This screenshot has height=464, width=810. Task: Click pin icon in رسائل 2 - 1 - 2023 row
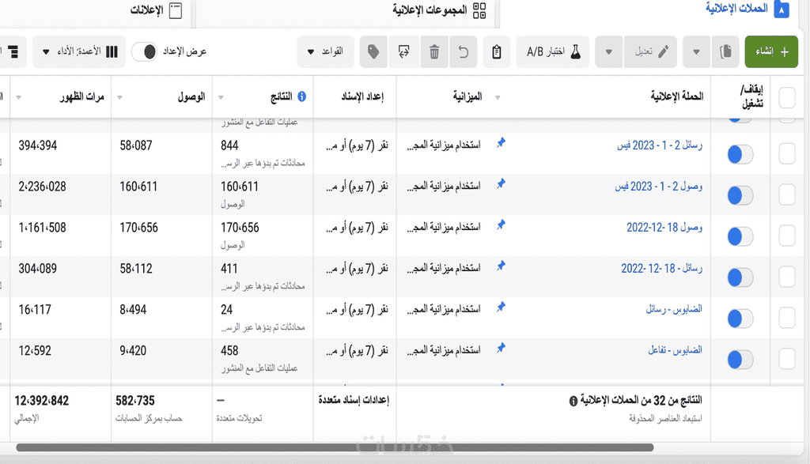[x=501, y=143]
